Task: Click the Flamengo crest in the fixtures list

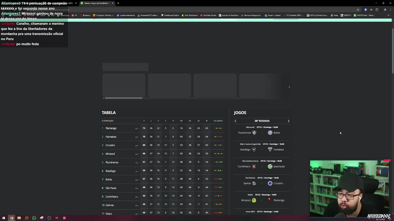Action: [x=270, y=200]
